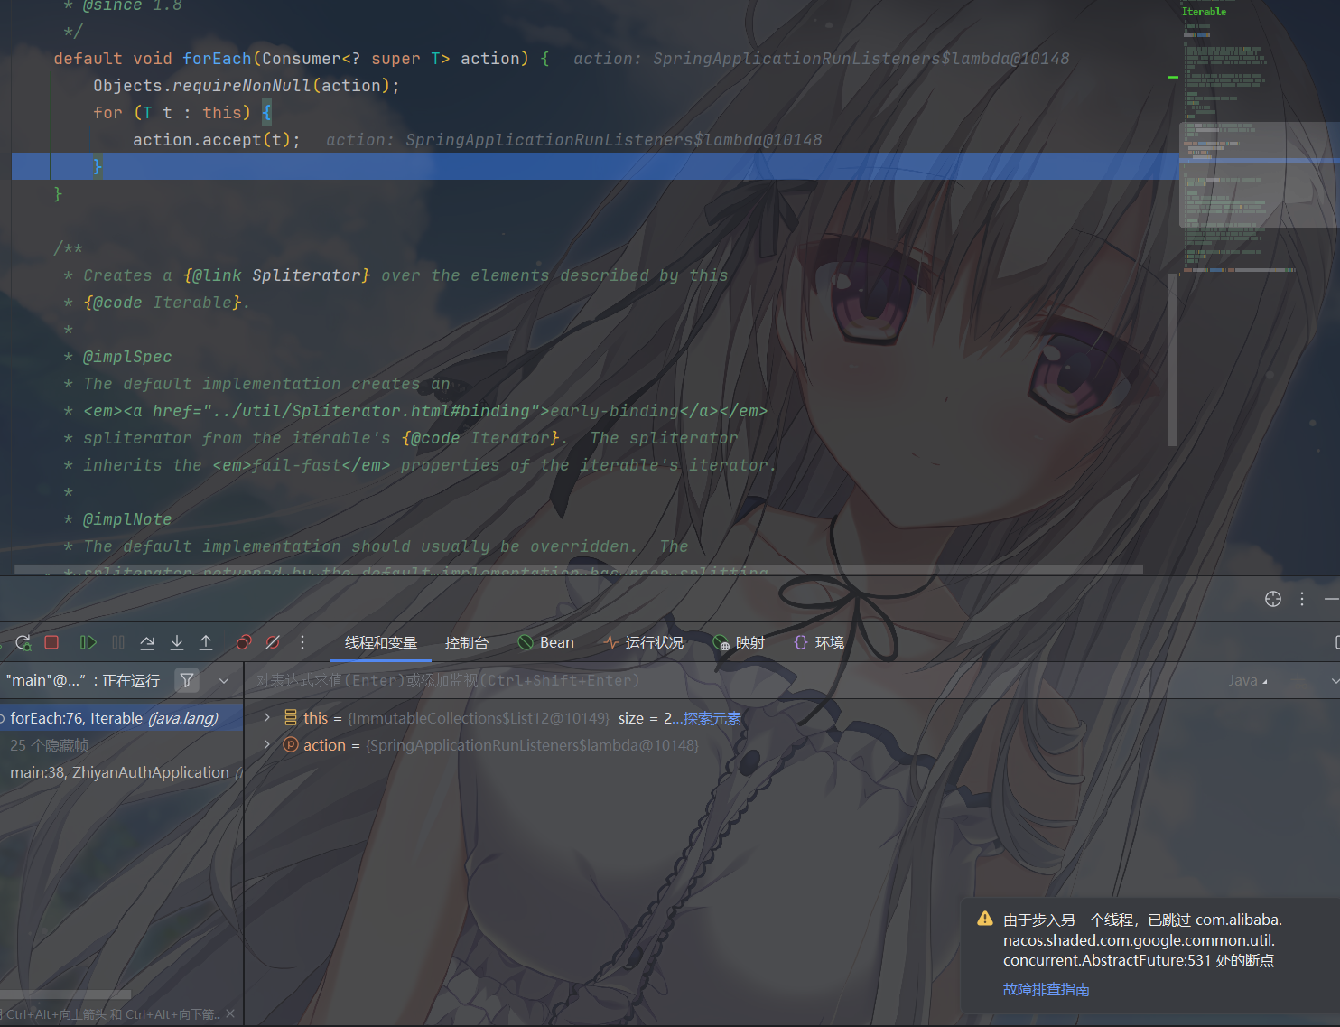This screenshot has height=1027, width=1340.
Task: Click the evaluate expression input field
Action: pos(722,680)
